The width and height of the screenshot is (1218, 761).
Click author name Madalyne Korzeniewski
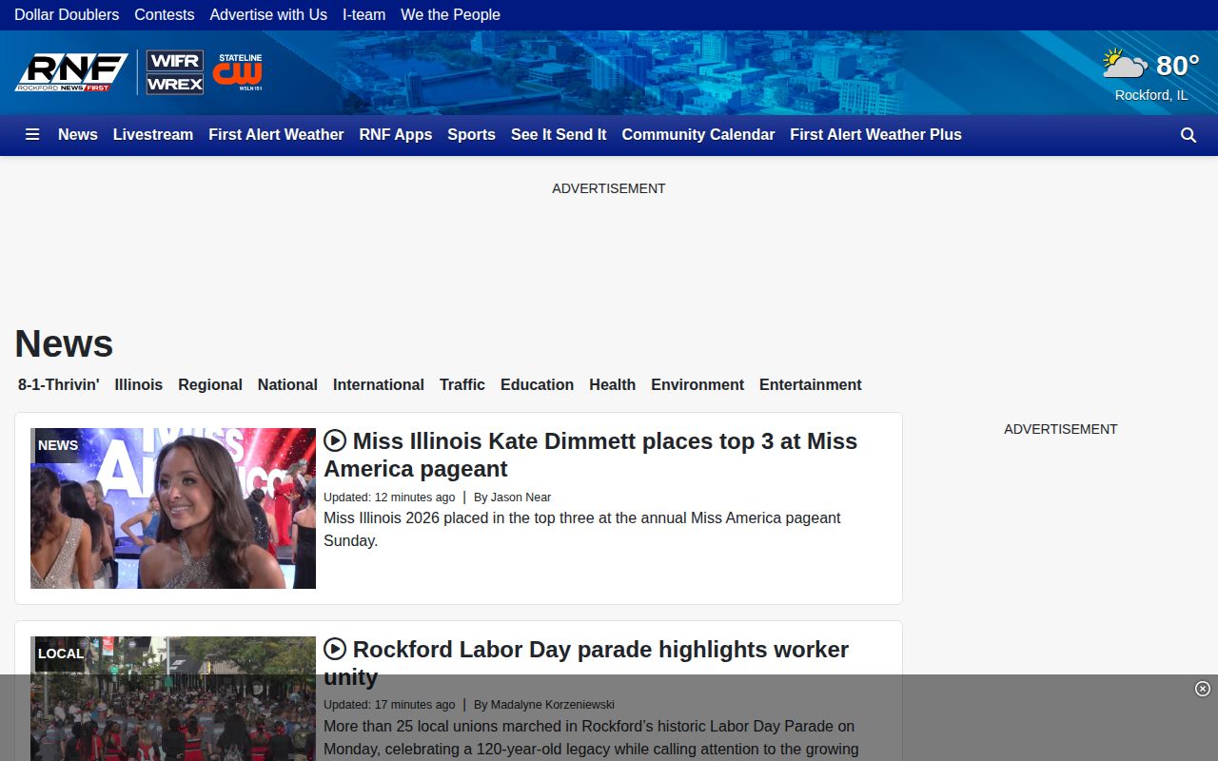(x=552, y=705)
